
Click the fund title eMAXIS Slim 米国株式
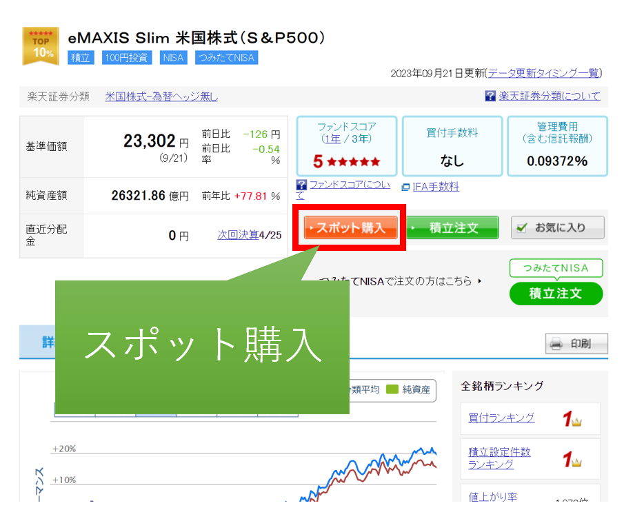pos(197,38)
